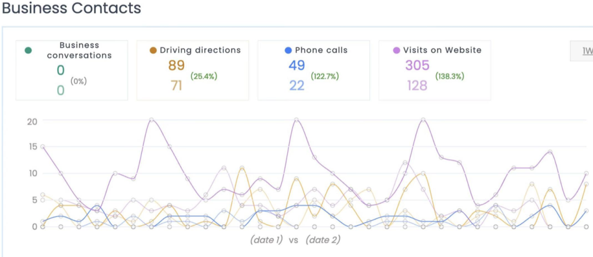
Task: Click the 128 previous website visits value
Action: (x=416, y=86)
